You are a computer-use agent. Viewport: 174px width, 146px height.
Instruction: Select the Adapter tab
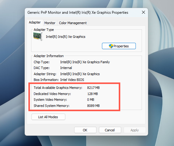tap(35, 22)
